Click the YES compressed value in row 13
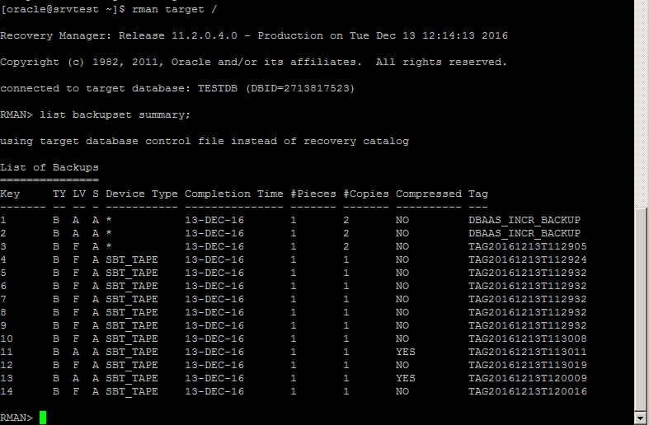This screenshot has height=425, width=649. coord(406,378)
